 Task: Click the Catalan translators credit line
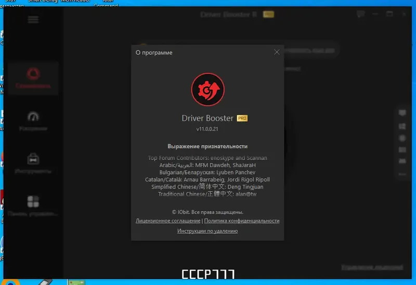[x=207, y=179]
